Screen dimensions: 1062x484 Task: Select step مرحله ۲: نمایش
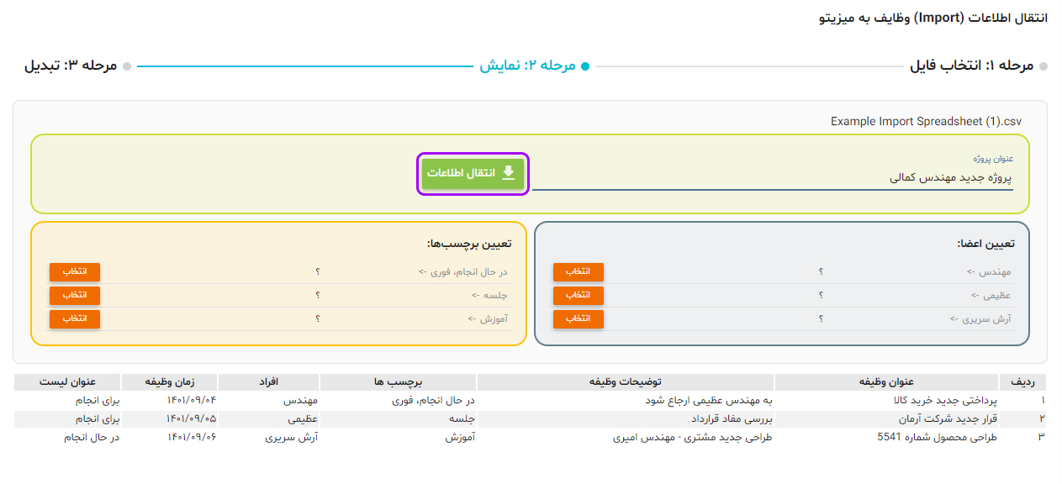tap(535, 66)
